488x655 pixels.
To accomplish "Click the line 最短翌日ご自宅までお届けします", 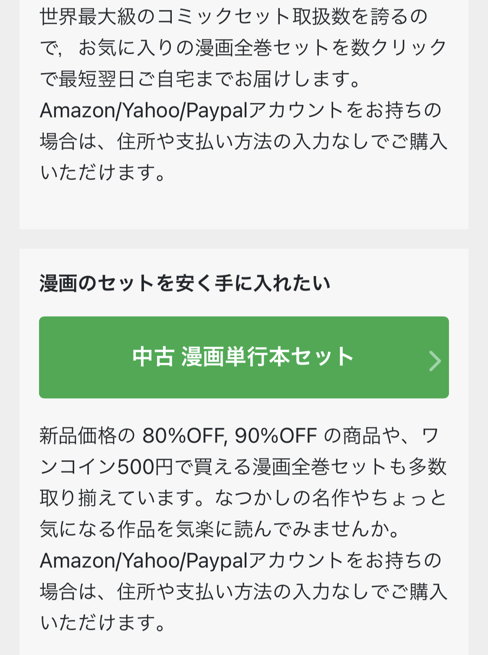I will 209,79.
